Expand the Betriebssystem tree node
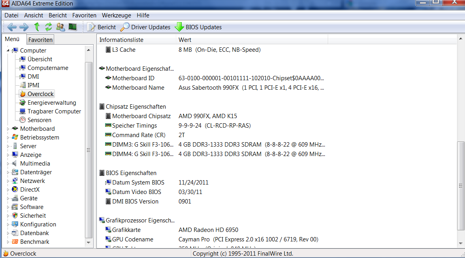The width and height of the screenshot is (465, 258). (8, 137)
